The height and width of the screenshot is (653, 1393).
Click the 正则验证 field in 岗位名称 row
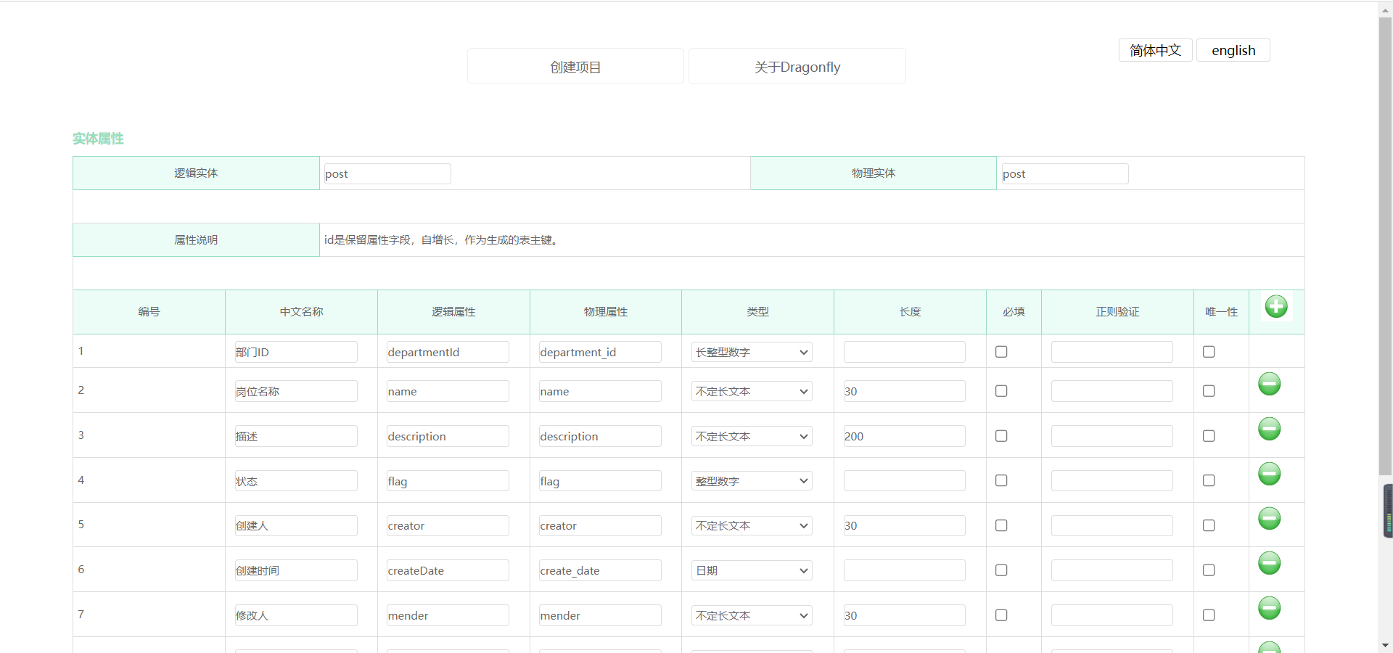tap(1112, 391)
